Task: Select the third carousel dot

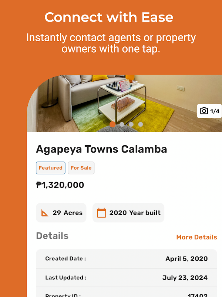Action: click(x=131, y=124)
